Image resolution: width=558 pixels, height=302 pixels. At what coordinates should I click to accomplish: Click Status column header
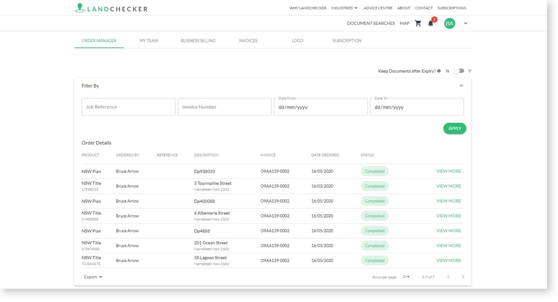[367, 155]
